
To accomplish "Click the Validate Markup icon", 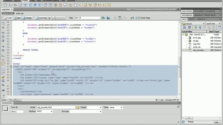I will coord(132,18).
